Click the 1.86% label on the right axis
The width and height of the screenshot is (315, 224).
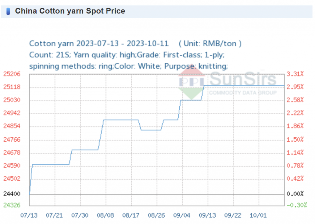pyautogui.click(x=295, y=126)
